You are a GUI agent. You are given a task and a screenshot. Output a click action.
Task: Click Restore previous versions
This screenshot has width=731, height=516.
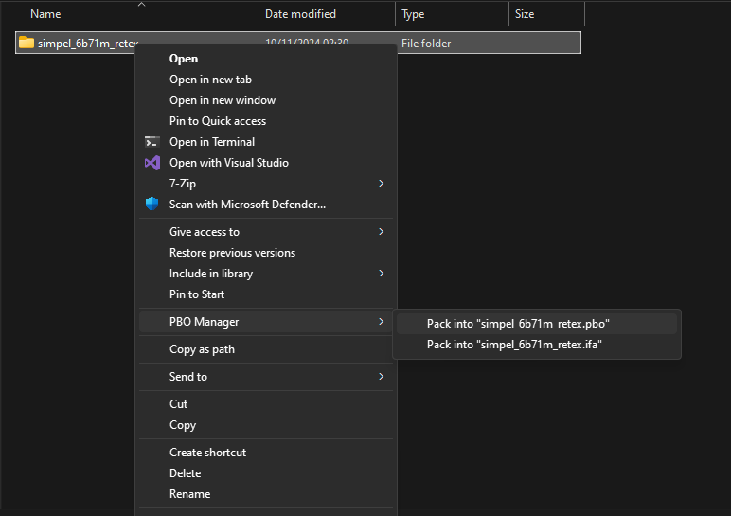232,253
